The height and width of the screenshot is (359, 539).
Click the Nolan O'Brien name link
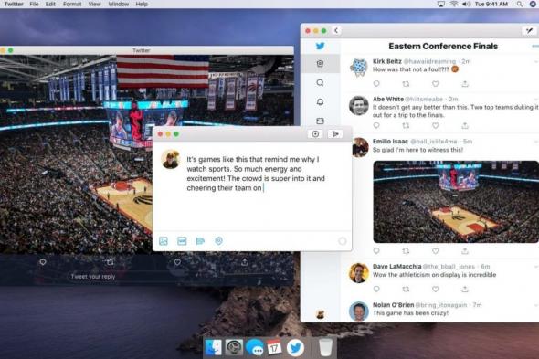[x=394, y=305]
